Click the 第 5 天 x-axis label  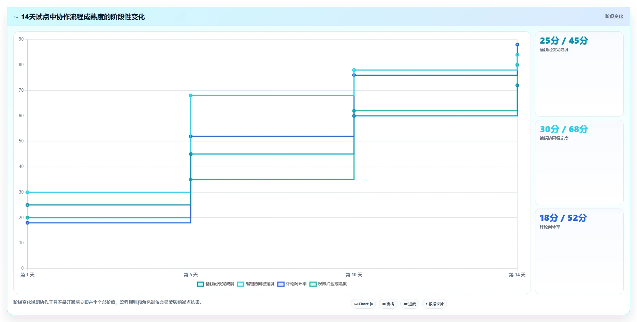click(x=191, y=275)
